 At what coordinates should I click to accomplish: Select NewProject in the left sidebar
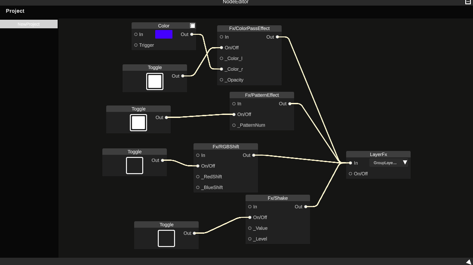coord(28,24)
